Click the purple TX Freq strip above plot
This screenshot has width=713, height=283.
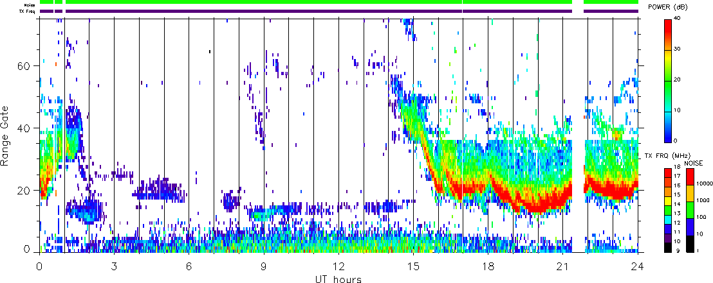tap(338, 12)
